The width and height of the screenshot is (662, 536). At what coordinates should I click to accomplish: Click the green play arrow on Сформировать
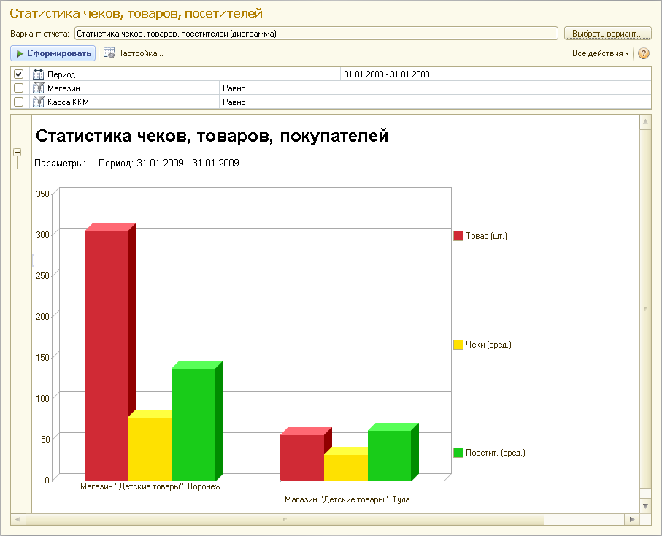tap(20, 53)
